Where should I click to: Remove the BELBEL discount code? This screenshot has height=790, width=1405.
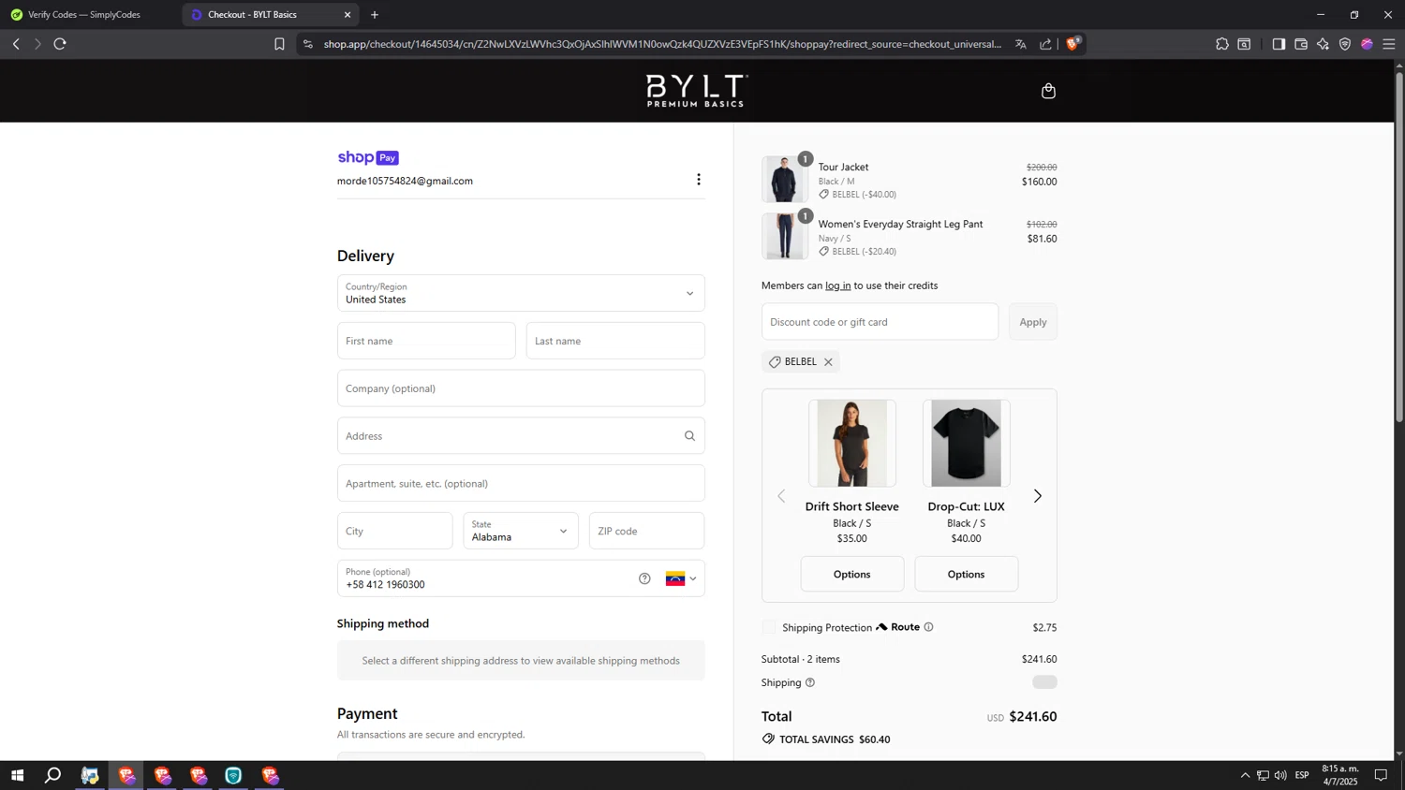click(x=828, y=362)
